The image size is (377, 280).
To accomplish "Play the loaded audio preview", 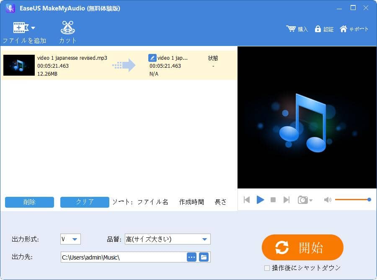I will click(260, 200).
